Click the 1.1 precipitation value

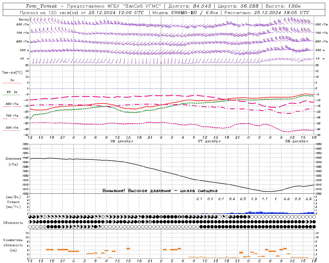[265, 199]
